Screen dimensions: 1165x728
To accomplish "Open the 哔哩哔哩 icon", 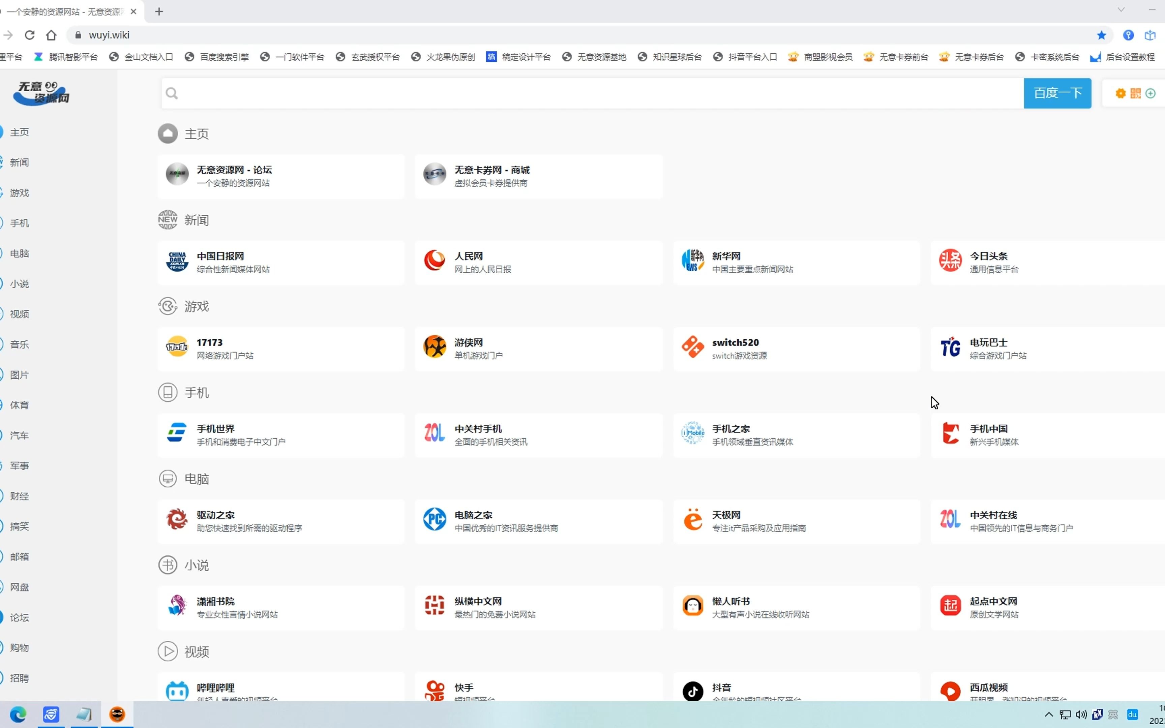I will coord(177,691).
